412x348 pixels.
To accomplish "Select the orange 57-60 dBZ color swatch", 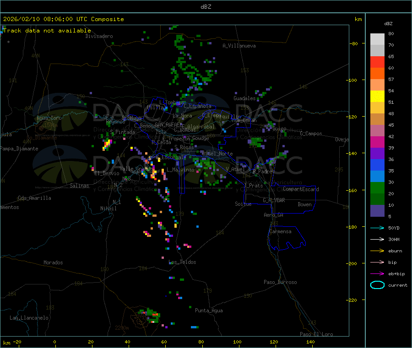I will [x=377, y=74].
